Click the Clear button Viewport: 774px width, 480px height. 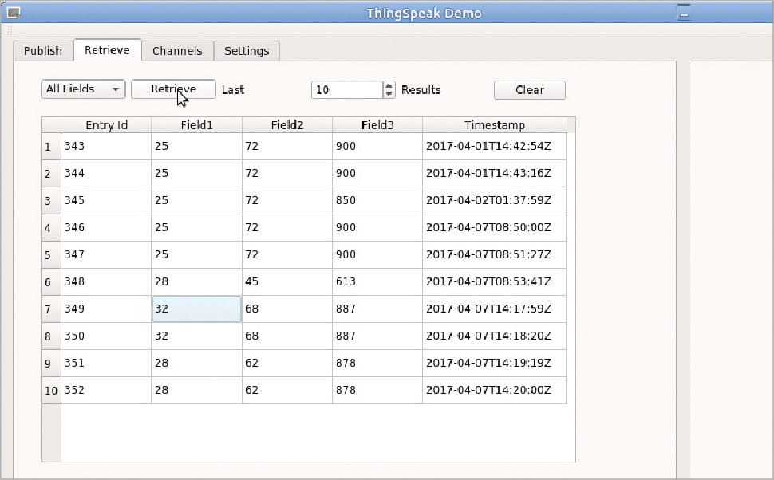pyautogui.click(x=529, y=90)
